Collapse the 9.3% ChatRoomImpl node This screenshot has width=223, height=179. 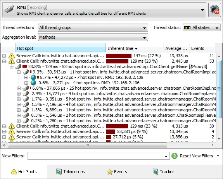click(x=19, y=72)
